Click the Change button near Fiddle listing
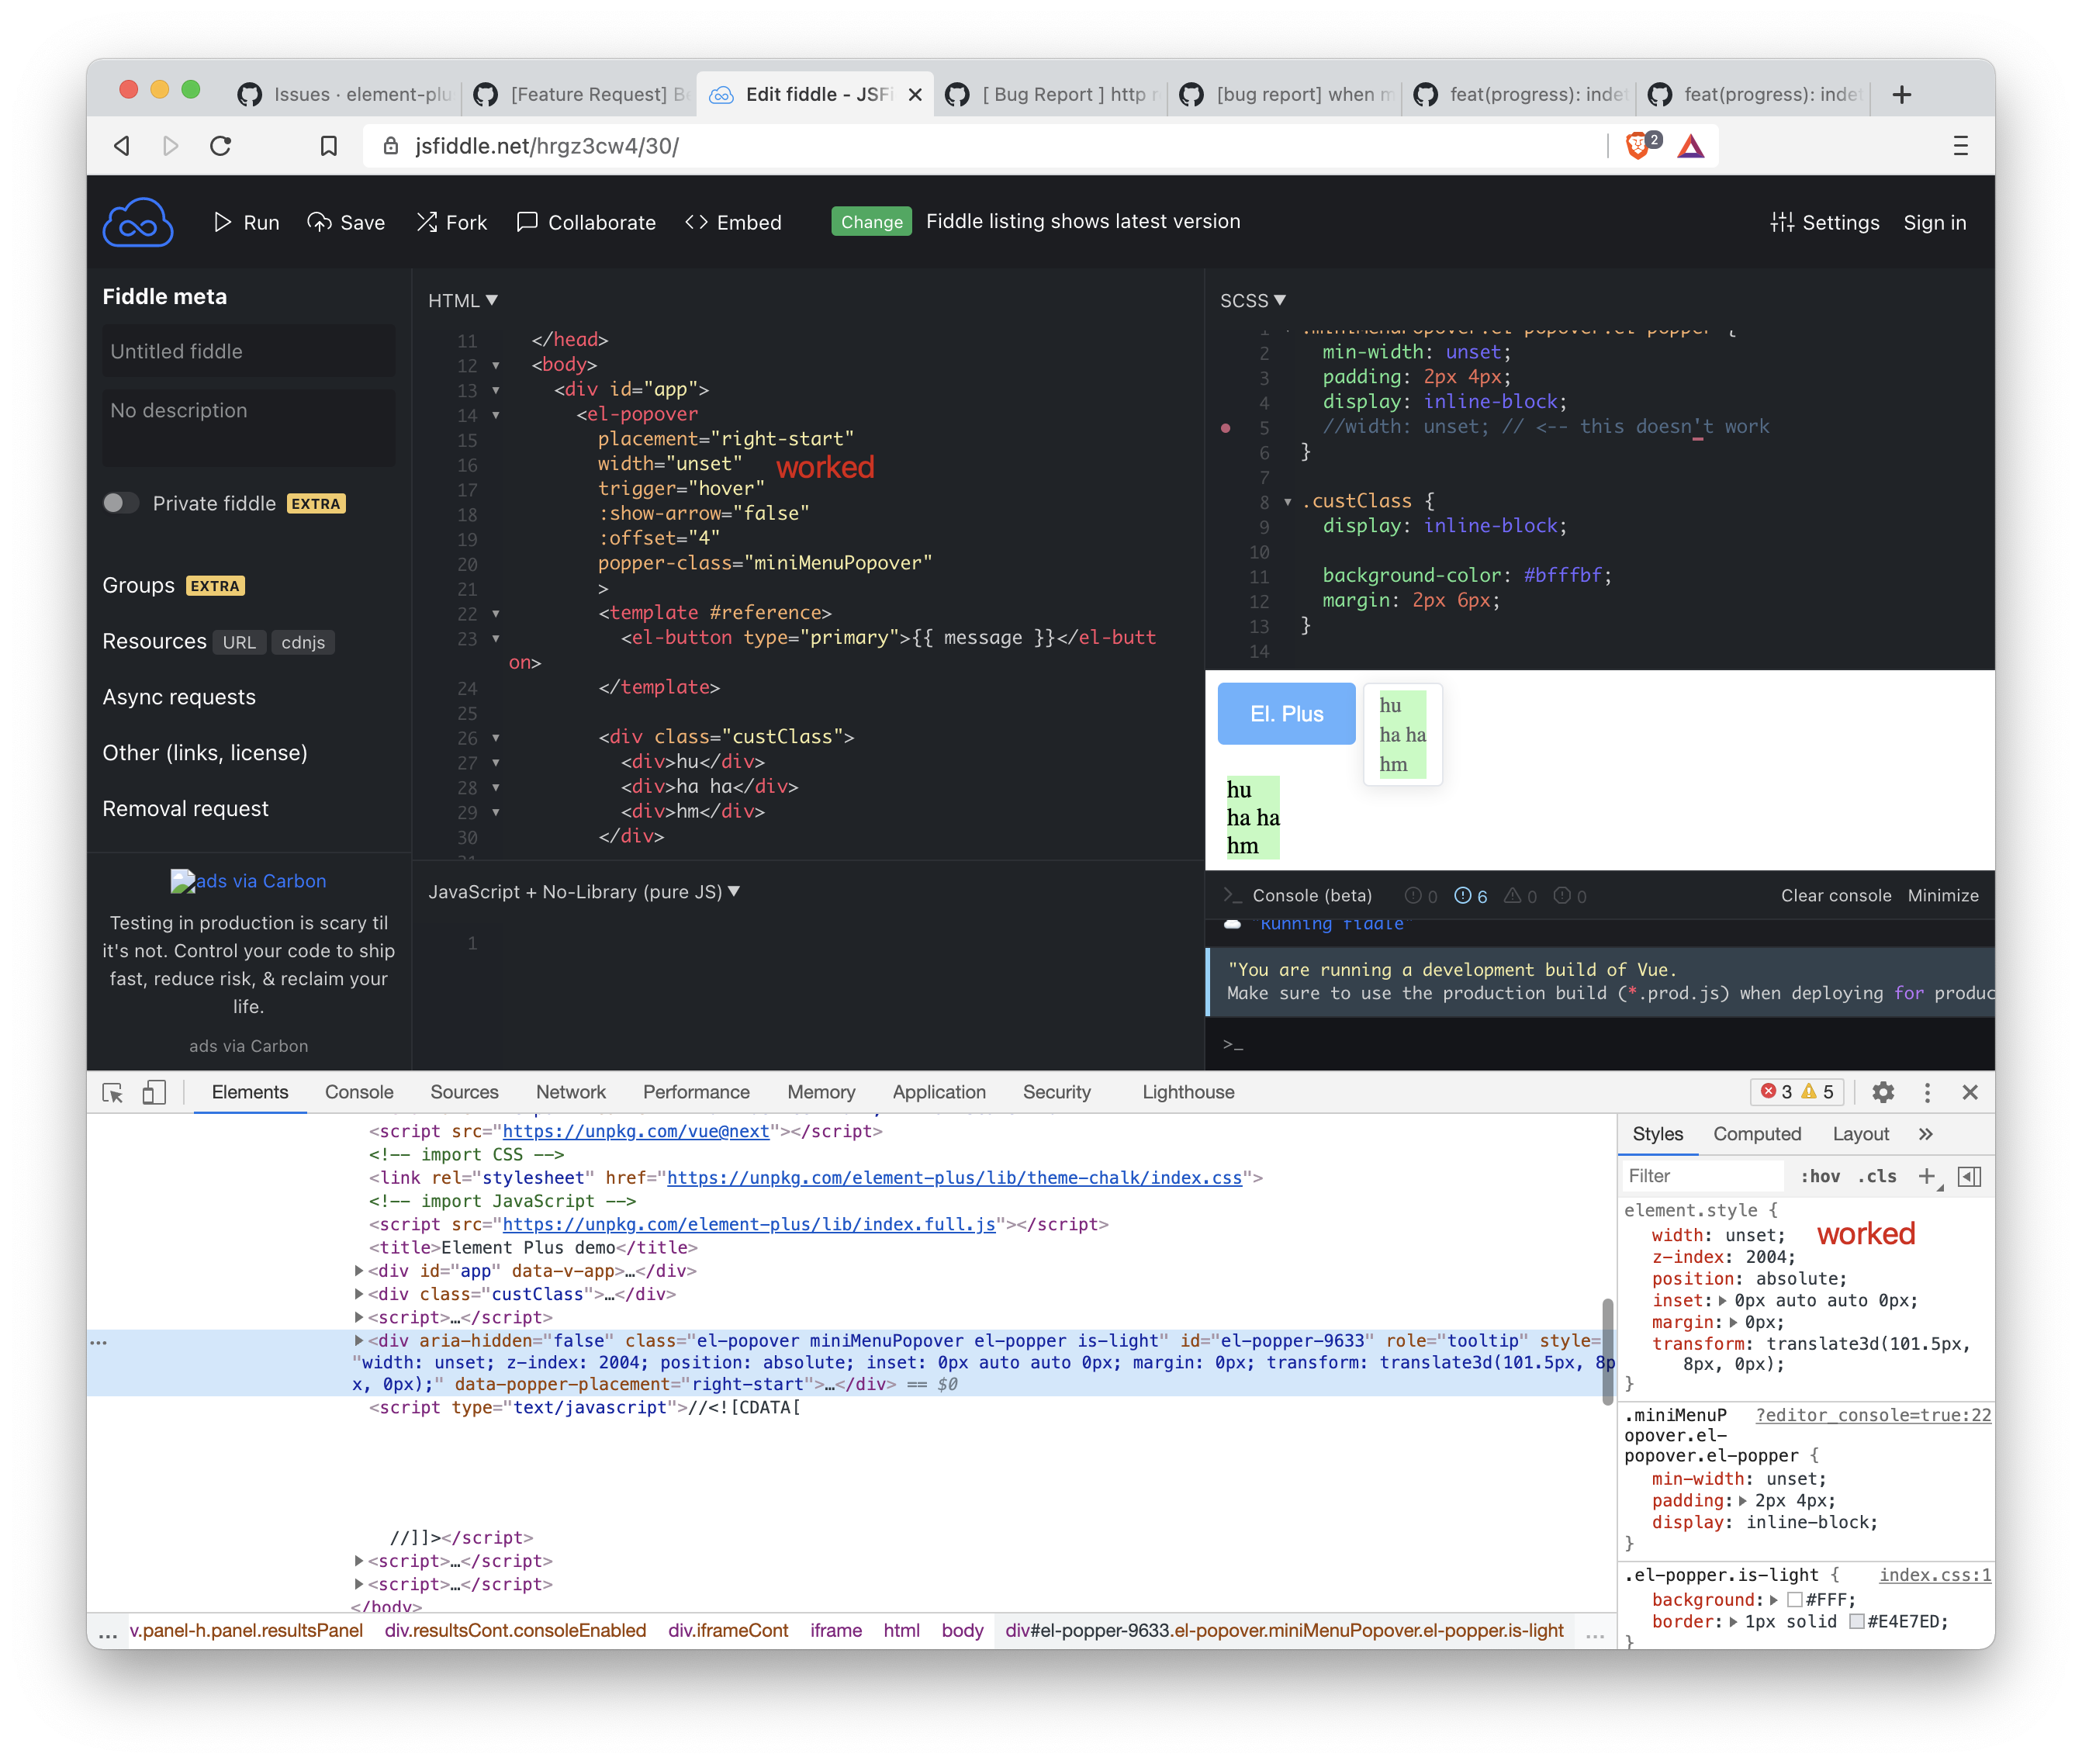 870,221
